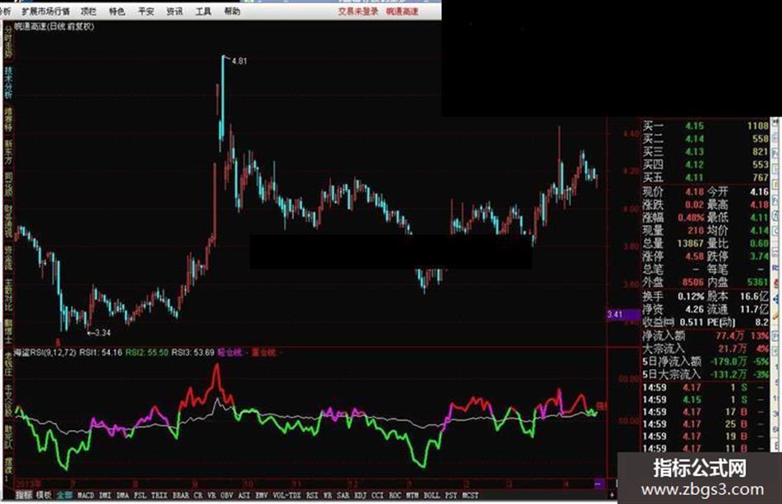Click the red 交易未登录 login link
Screen dimensions: 782x504
pyautogui.click(x=358, y=11)
